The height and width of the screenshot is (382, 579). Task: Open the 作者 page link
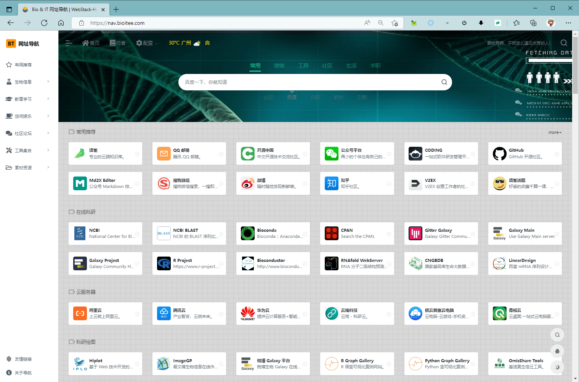pyautogui.click(x=117, y=43)
